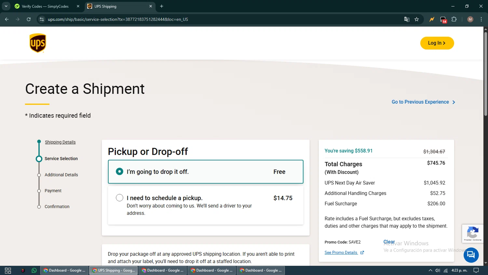Click the Fuel Surcharge $206.00 value

tap(436, 204)
